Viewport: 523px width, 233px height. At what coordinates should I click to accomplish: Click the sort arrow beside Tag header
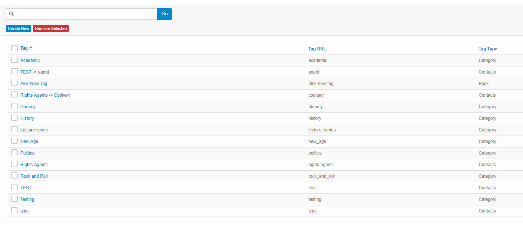click(31, 47)
